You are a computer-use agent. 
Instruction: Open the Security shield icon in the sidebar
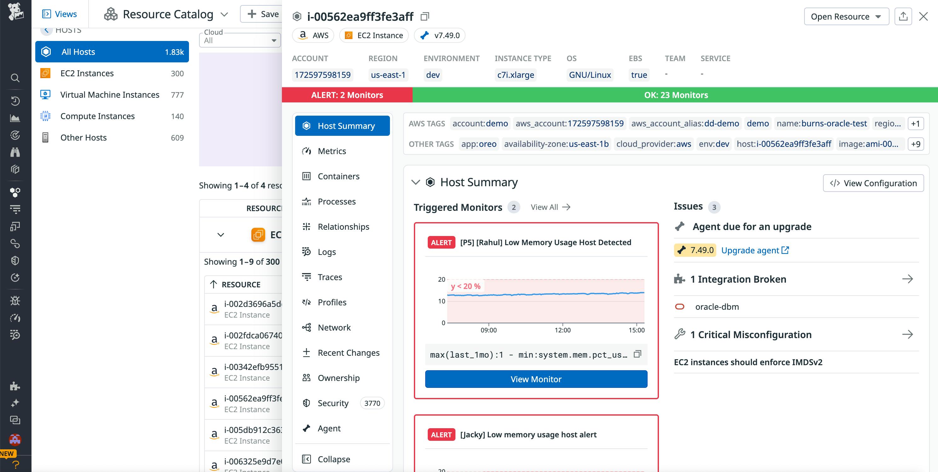(x=15, y=260)
